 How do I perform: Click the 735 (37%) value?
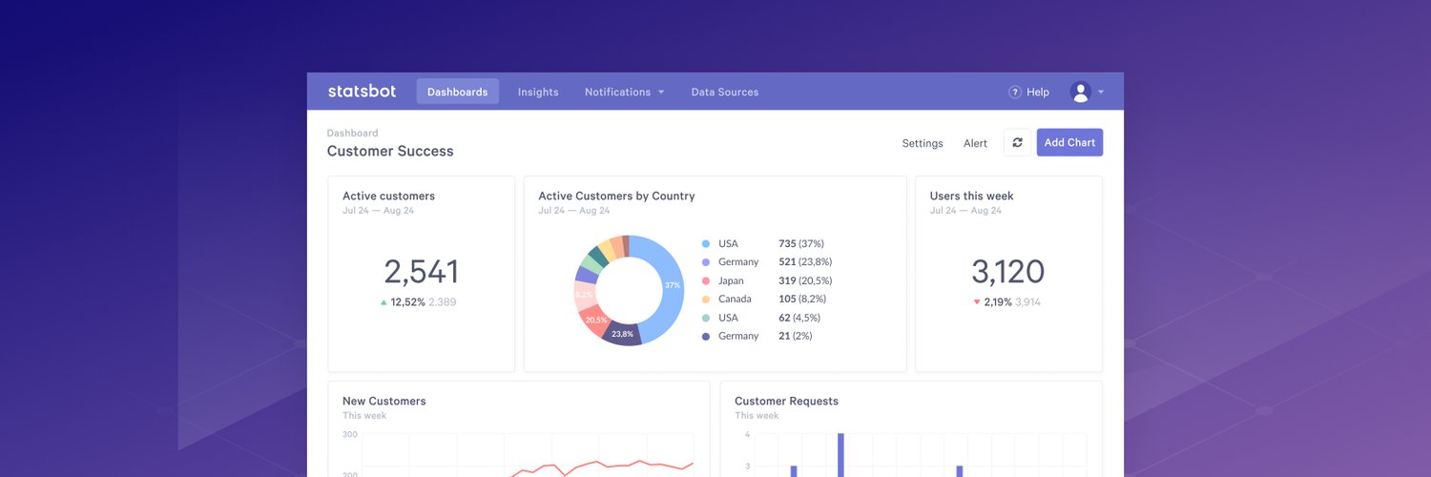tap(801, 243)
